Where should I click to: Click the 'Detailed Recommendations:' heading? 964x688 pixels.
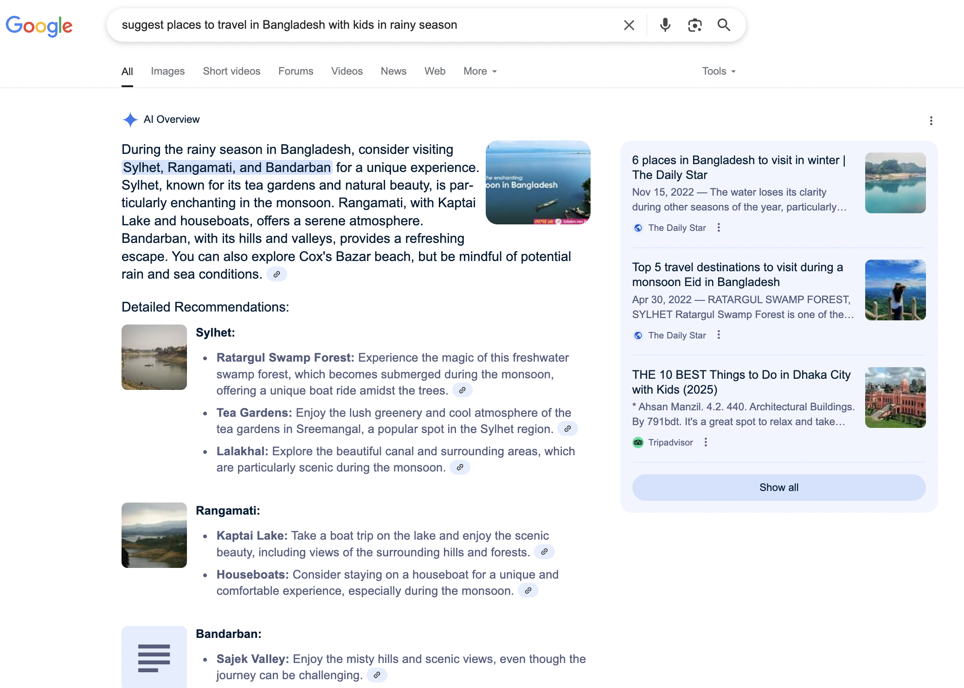[205, 307]
